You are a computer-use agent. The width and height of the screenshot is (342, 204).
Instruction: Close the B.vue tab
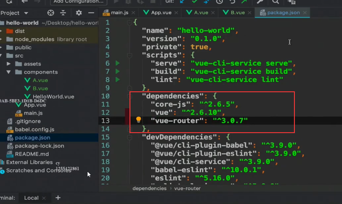pyautogui.click(x=250, y=13)
